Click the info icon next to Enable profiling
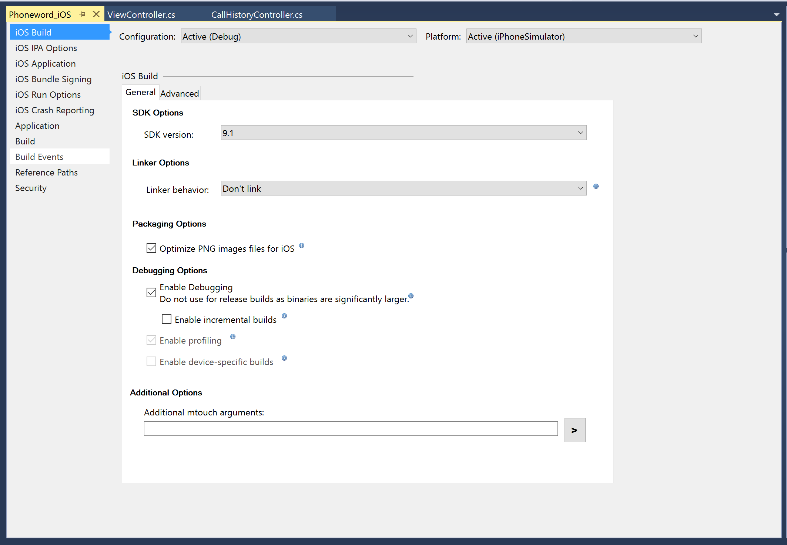 coord(233,337)
